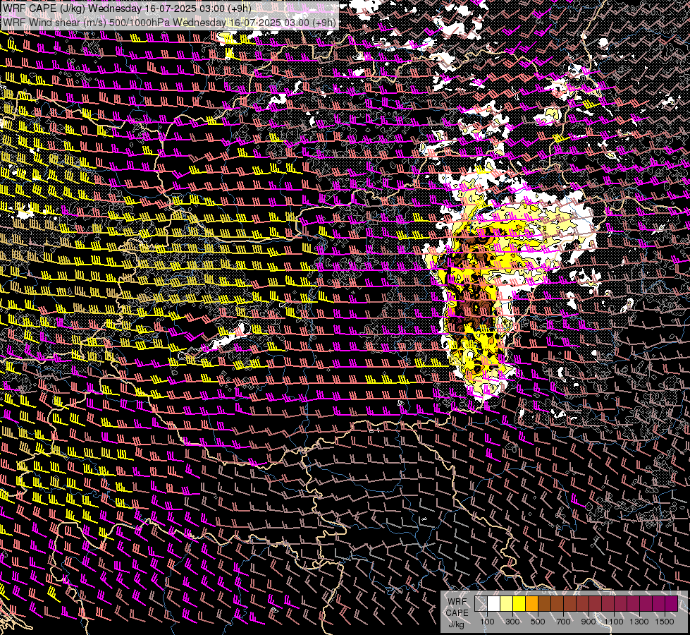Click the WRF Wind shear title line
The image size is (690, 635).
(169, 23)
